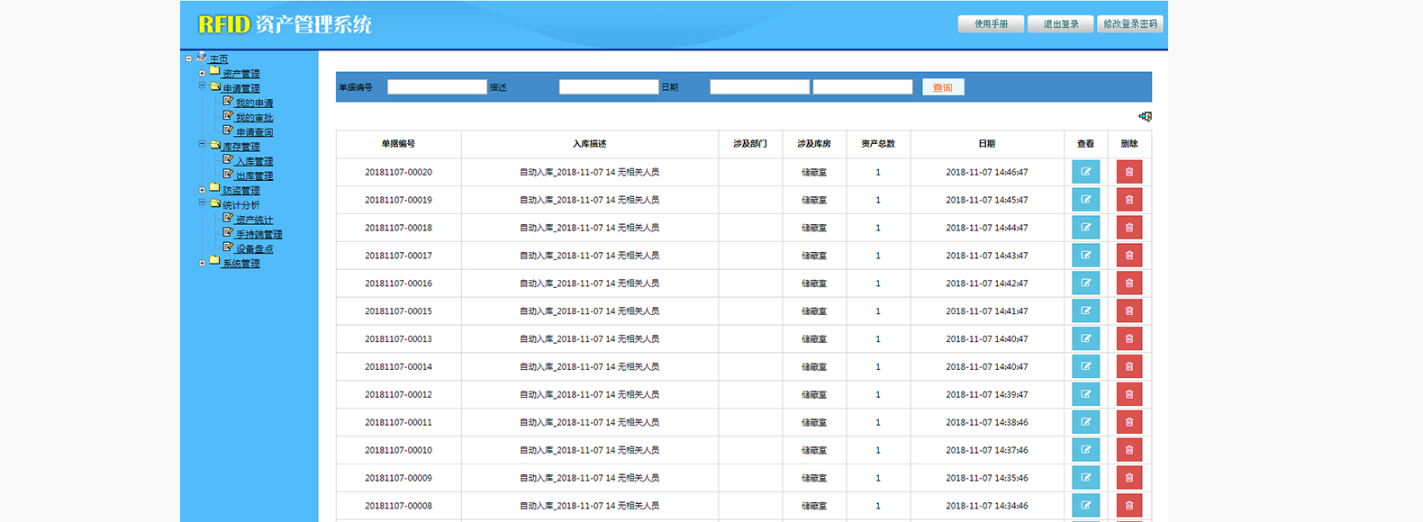Click the export icon above the table
This screenshot has height=522, width=1423.
[1145, 116]
